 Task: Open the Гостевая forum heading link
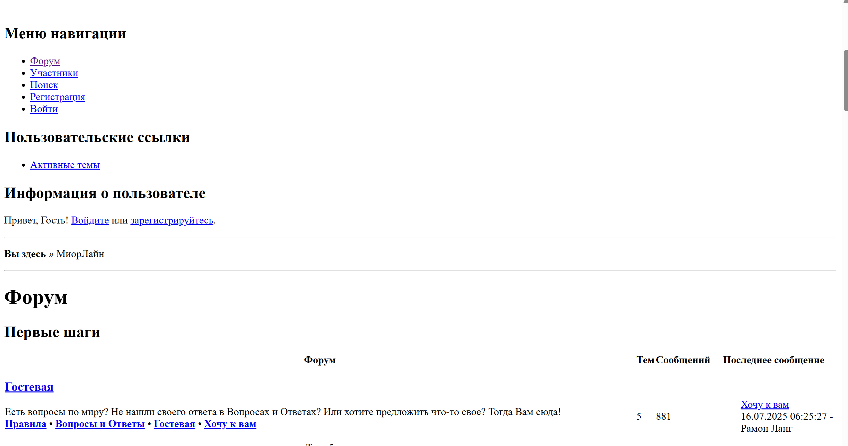click(29, 387)
